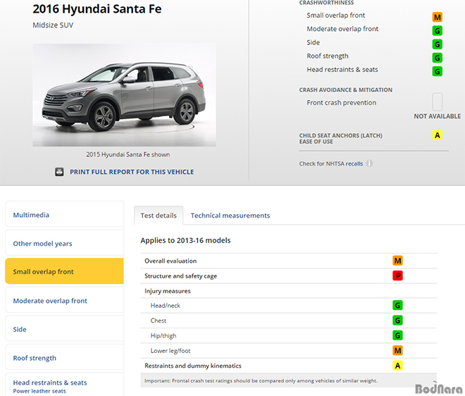Click the 'Structure and safety cage' row label
The image size is (465, 396).
[x=180, y=276]
